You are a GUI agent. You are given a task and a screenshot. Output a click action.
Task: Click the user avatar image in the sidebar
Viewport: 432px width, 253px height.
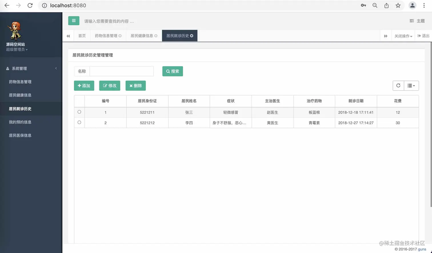pos(15,31)
